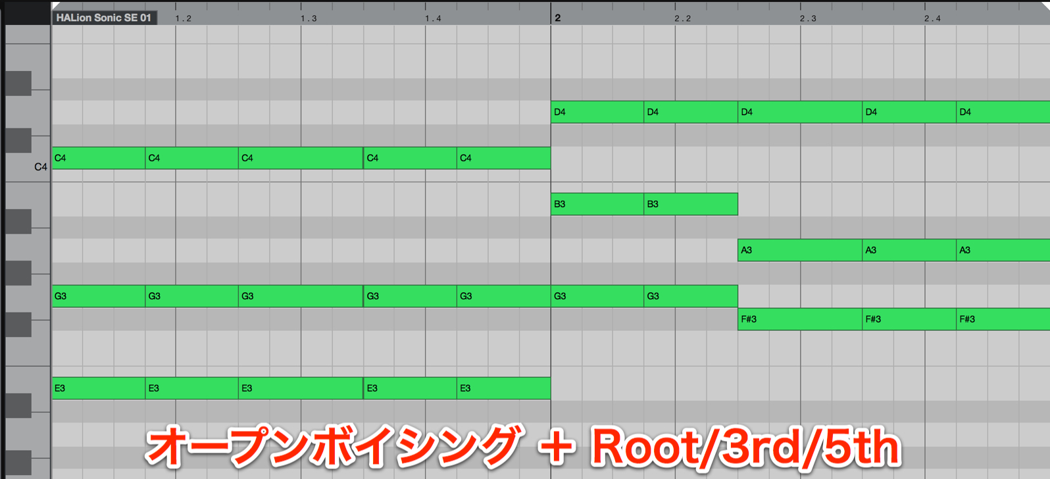This screenshot has height=479, width=1050.
Task: Select the second D4 note in bar 2
Action: point(691,112)
